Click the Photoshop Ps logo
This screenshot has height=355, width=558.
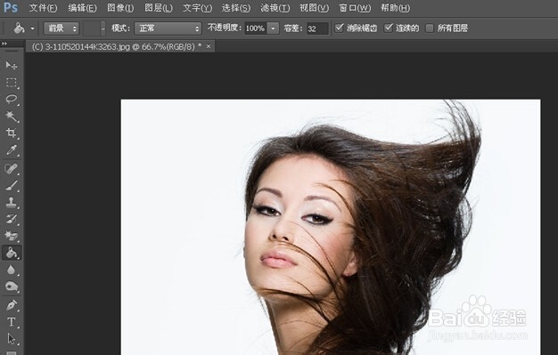point(11,7)
